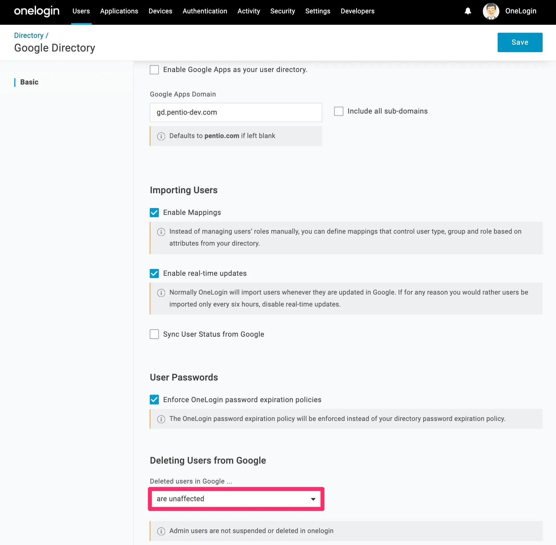Image resolution: width=556 pixels, height=545 pixels.
Task: Open the Applications menu
Action: (x=119, y=11)
